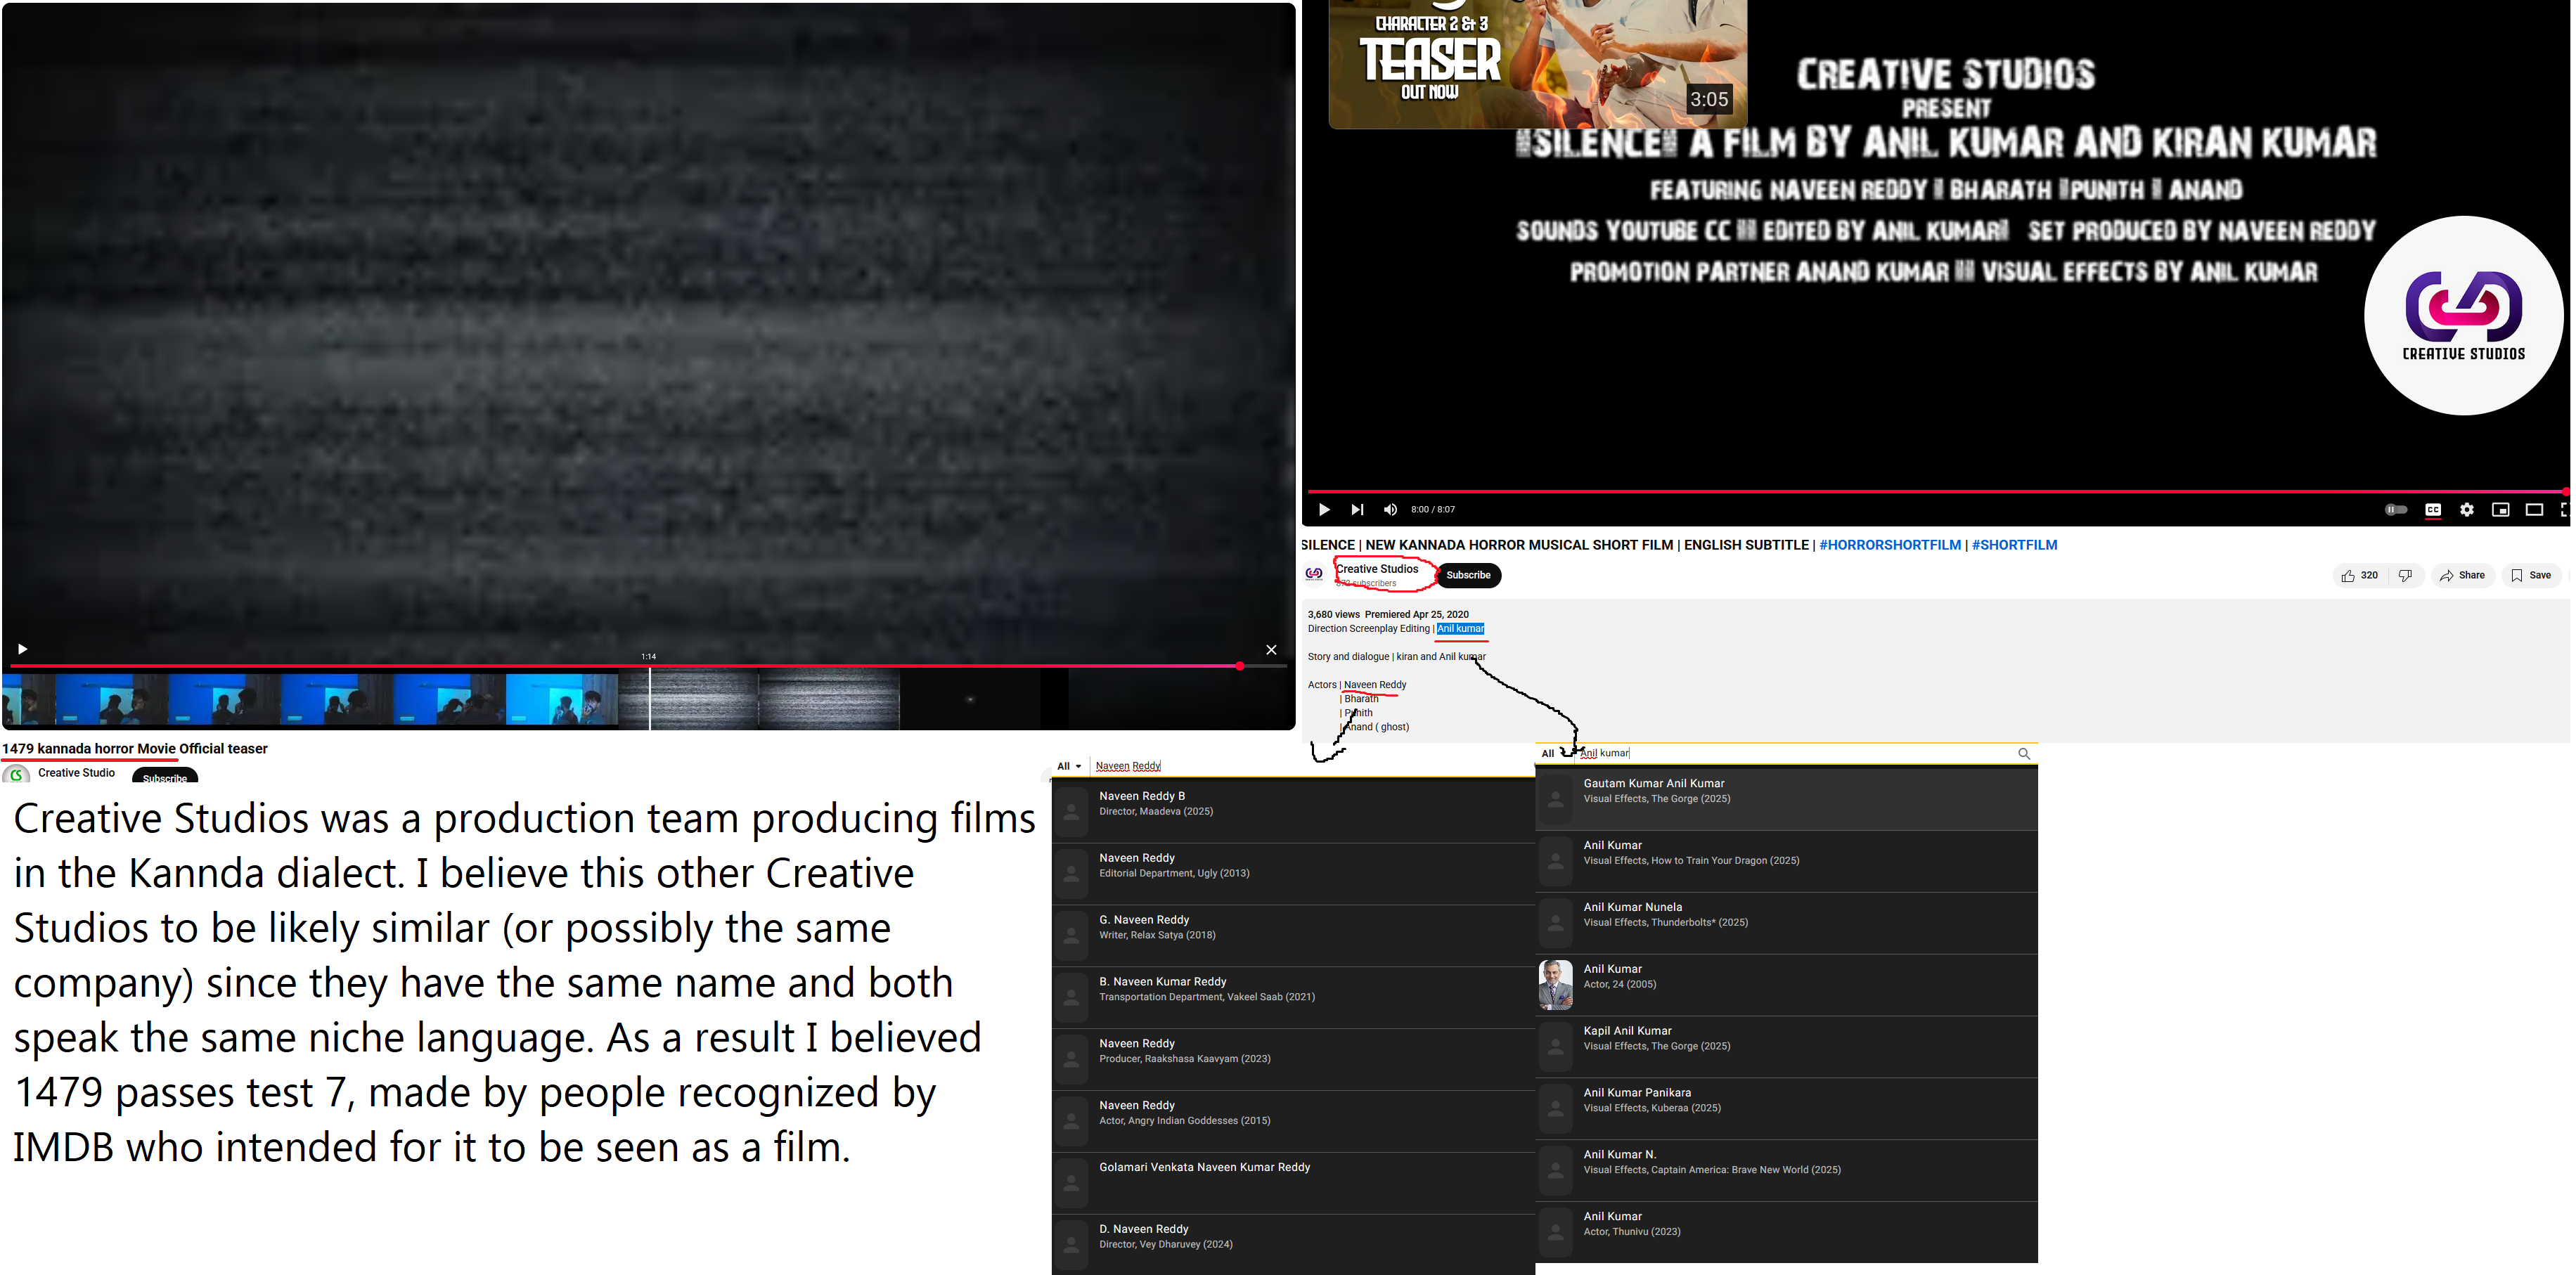Open Kapil Anil Kumar, The Gorge result
Image resolution: width=2576 pixels, height=1275 pixels.
click(x=1786, y=1047)
